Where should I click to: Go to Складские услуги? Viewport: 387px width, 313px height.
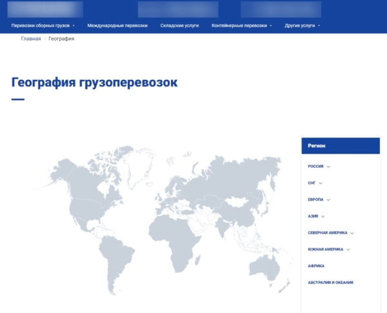179,25
